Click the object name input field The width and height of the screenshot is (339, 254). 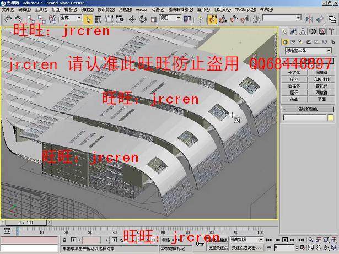(x=305, y=117)
